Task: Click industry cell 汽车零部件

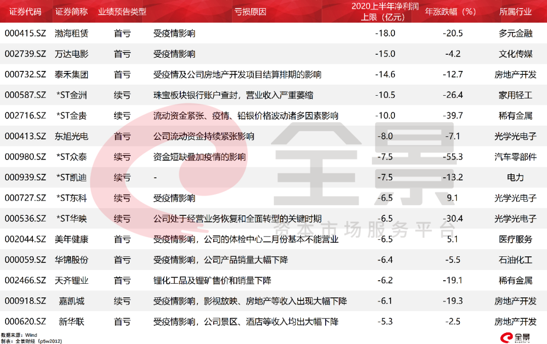Action: (x=515, y=157)
